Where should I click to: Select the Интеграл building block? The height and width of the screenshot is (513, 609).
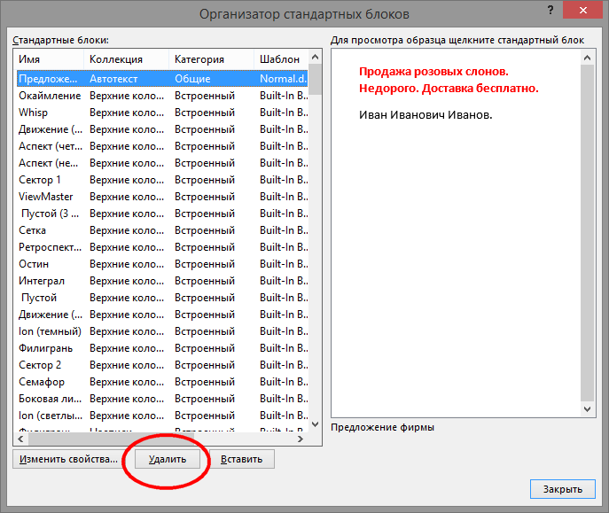(x=163, y=281)
